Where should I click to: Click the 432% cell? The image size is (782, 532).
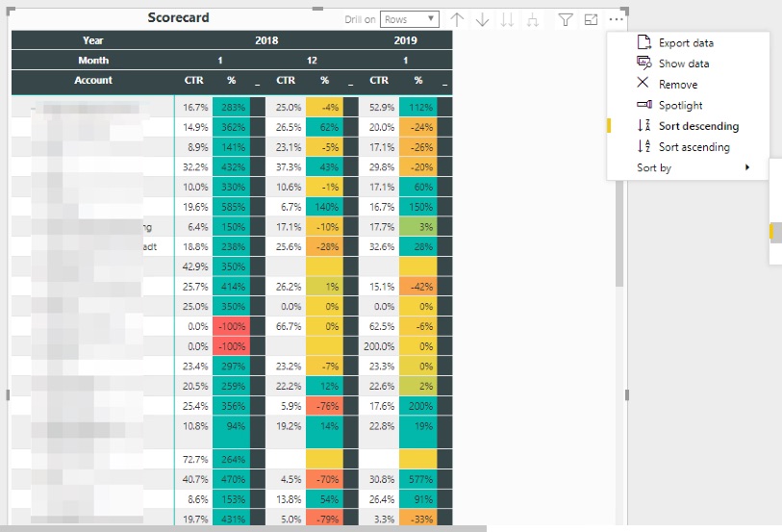(x=232, y=167)
